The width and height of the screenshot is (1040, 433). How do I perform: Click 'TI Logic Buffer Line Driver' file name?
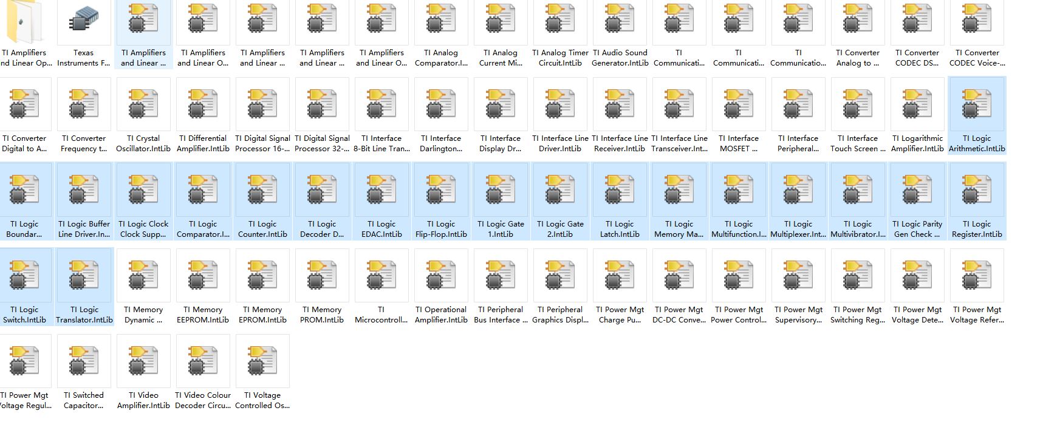point(84,229)
